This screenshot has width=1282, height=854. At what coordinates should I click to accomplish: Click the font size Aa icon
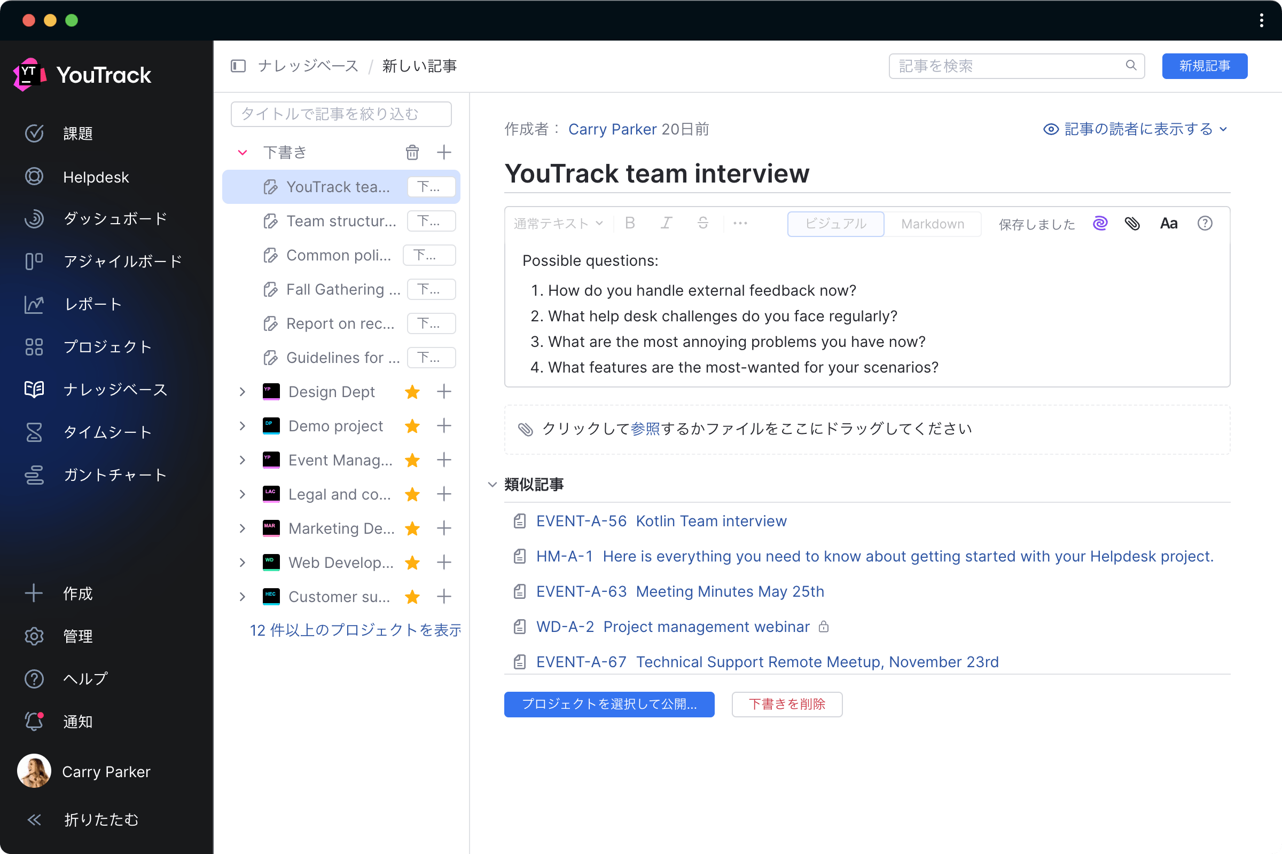point(1169,222)
